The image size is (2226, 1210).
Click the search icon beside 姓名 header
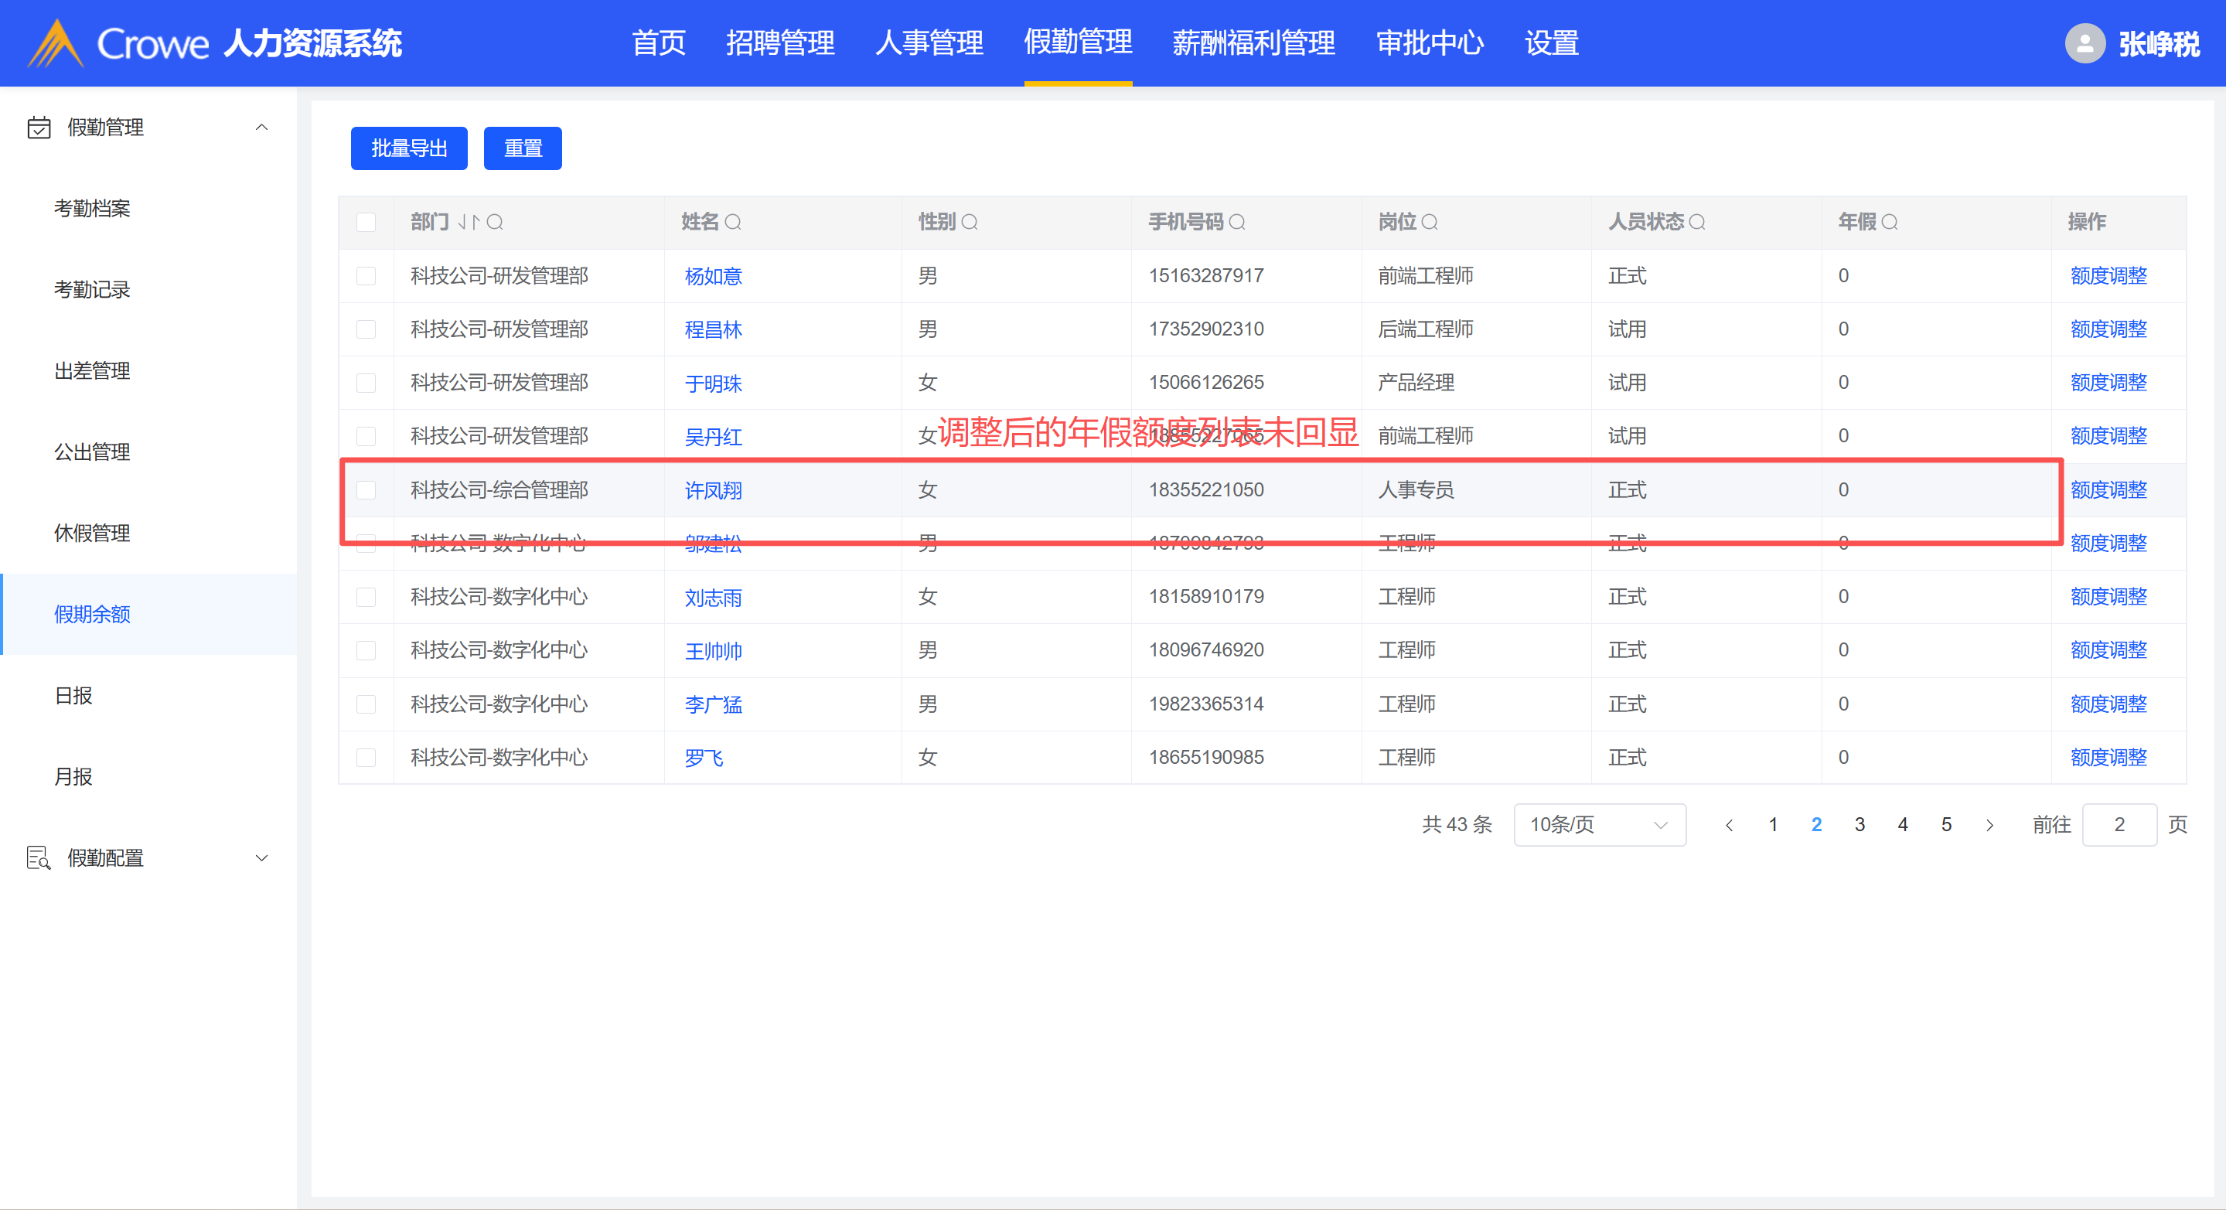click(733, 222)
